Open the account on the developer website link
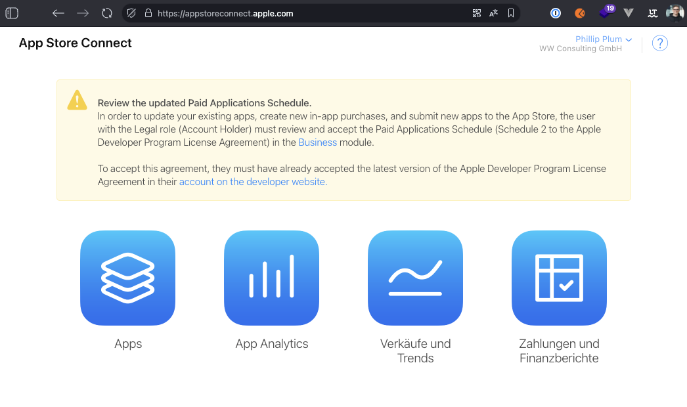Viewport: 687px width, 407px height. point(252,182)
